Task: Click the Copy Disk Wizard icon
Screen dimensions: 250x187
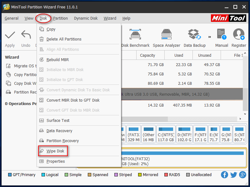Action: click(8, 83)
